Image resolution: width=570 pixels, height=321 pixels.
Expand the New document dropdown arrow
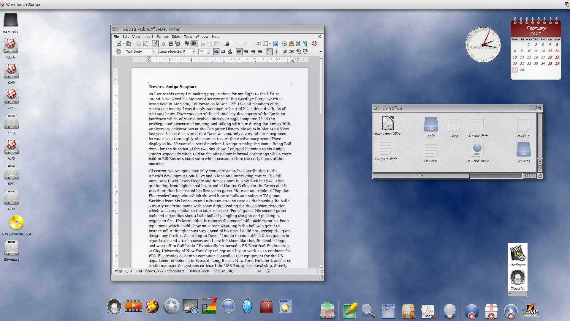123,43
